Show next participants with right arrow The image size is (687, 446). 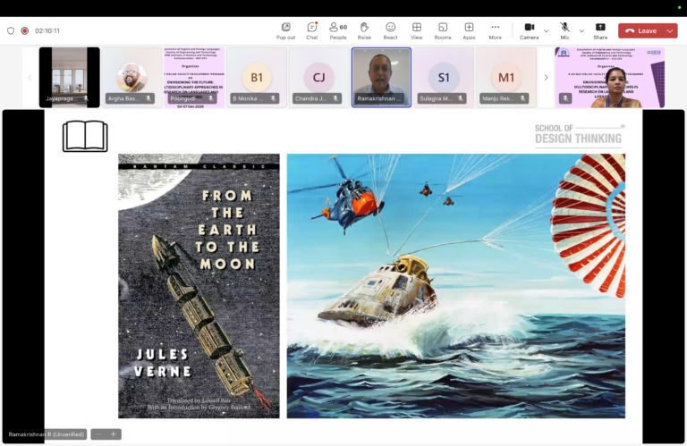pyautogui.click(x=546, y=78)
